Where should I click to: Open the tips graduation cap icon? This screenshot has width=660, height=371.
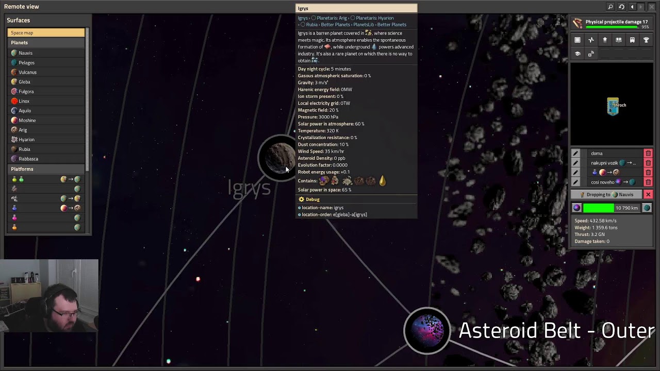tap(577, 54)
